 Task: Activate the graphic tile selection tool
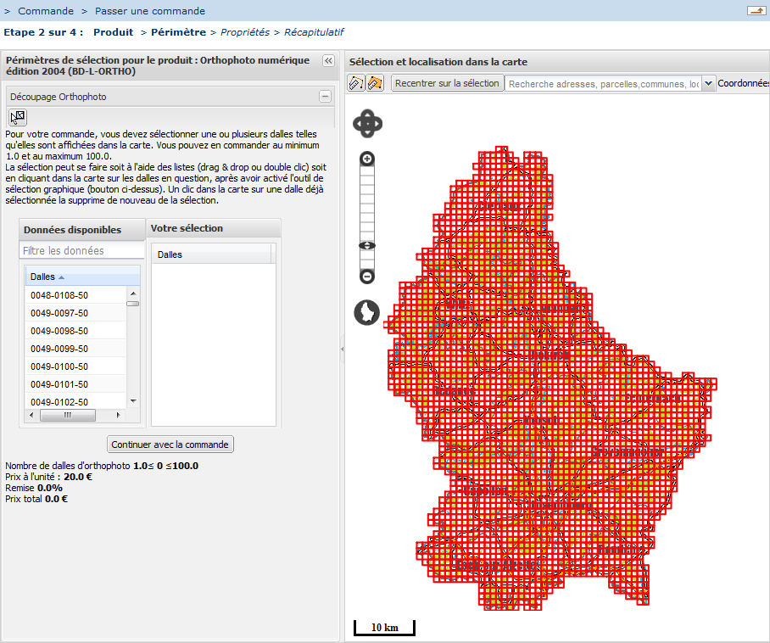pyautogui.click(x=18, y=117)
